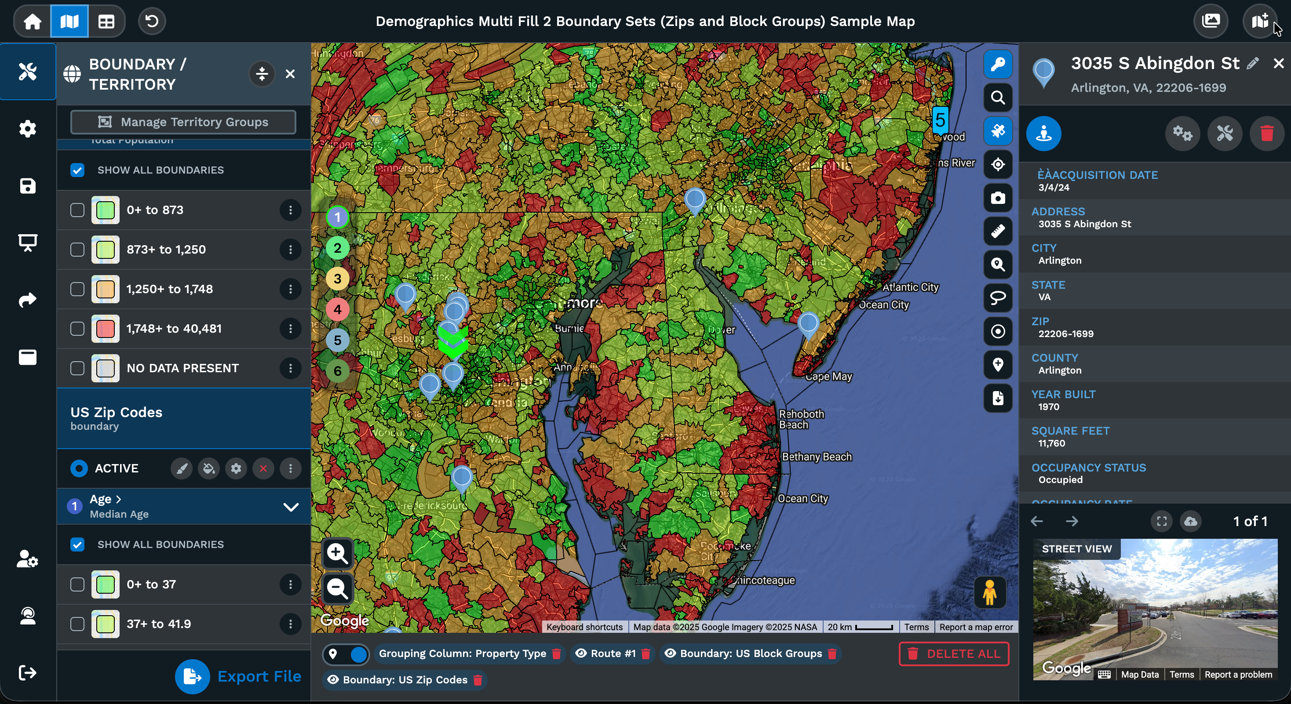Viewport: 1291px width, 704px height.
Task: Click the camera screenshot tool
Action: [x=997, y=198]
